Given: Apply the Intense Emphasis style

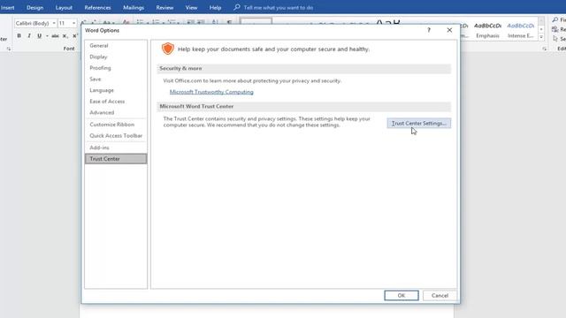Looking at the screenshot, I should (521, 30).
